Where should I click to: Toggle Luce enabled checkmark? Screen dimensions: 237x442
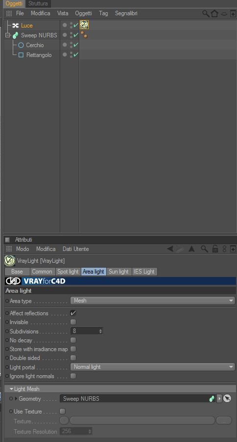[75, 25]
